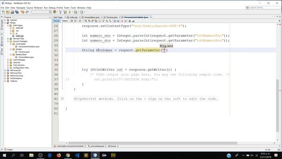Switch to the index.jsp editor tab
The image size is (282, 159).
pos(74,17)
